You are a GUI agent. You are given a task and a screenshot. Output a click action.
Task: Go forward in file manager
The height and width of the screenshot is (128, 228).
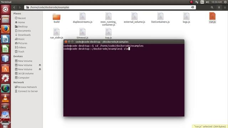(x=20, y=7)
